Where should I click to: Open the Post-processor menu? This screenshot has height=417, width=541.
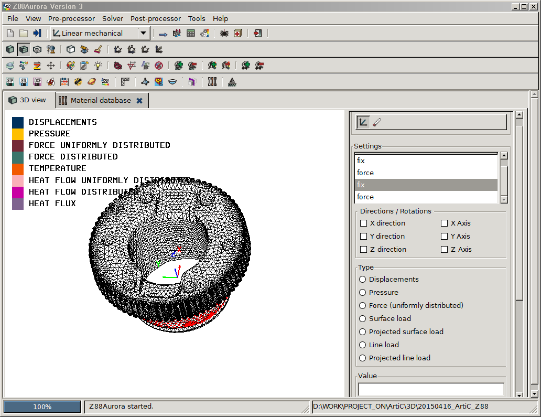pos(155,18)
